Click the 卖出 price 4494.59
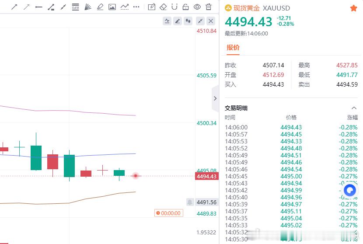The width and height of the screenshot is (363, 244). (347, 84)
